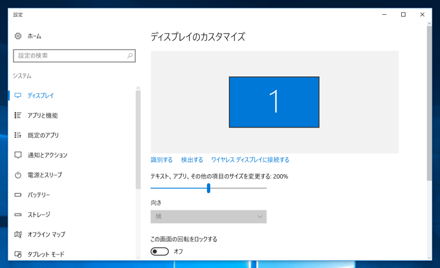Screen dimensions: 440x268
Task: Open タブレット モード settings page
Action: tap(46, 254)
